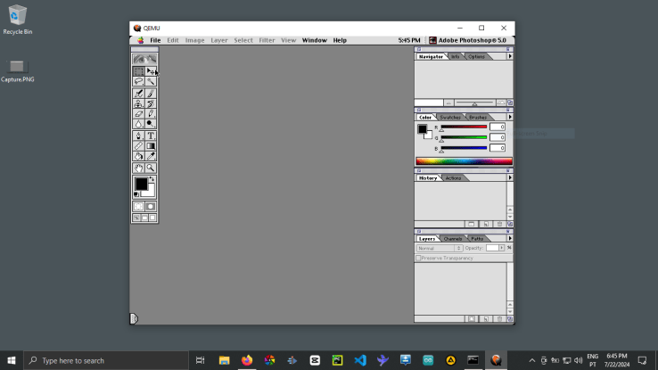Select the Eyedropper tool

151,157
